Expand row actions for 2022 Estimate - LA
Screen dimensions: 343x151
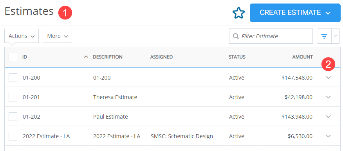coord(329,136)
